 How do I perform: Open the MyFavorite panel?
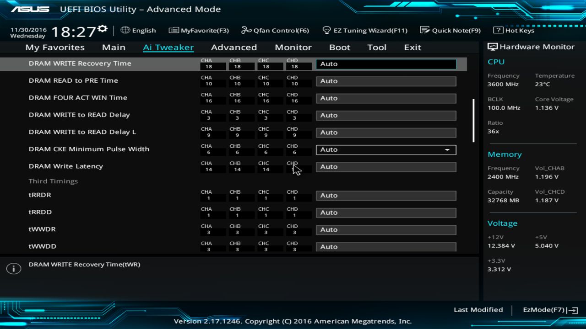click(199, 30)
